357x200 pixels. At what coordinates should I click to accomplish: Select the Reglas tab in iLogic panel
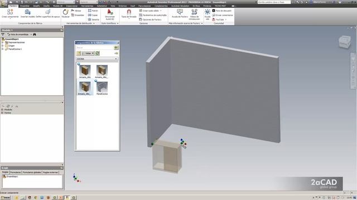click(5, 172)
